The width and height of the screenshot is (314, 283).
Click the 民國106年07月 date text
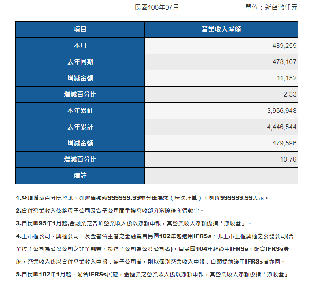point(157,7)
